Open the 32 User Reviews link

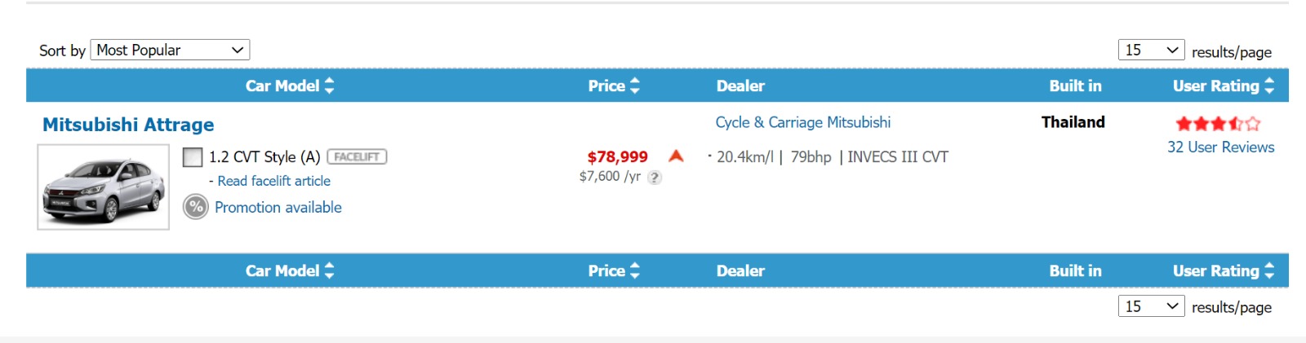[x=1220, y=147]
